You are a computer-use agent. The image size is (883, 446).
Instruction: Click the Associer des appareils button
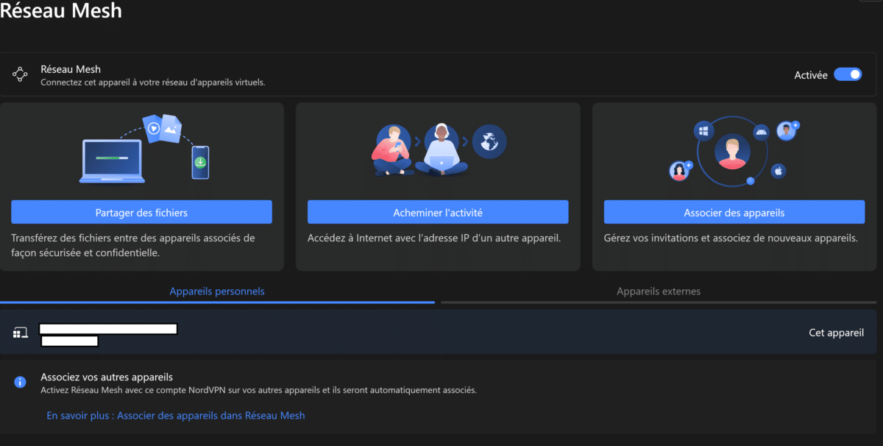pos(734,213)
